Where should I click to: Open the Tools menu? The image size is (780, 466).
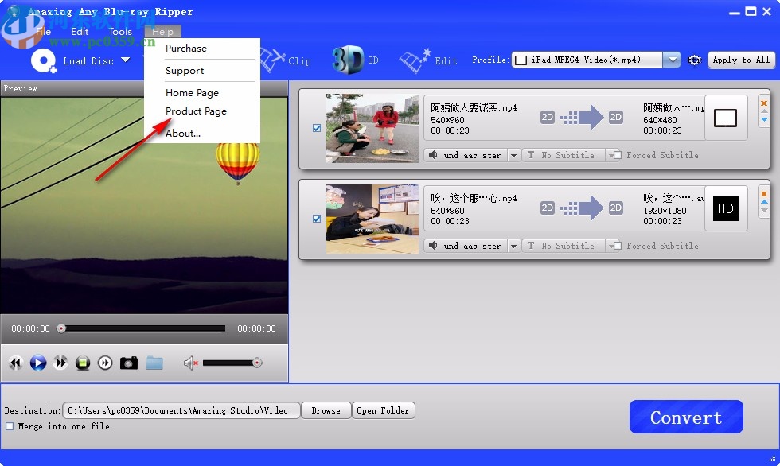[119, 31]
